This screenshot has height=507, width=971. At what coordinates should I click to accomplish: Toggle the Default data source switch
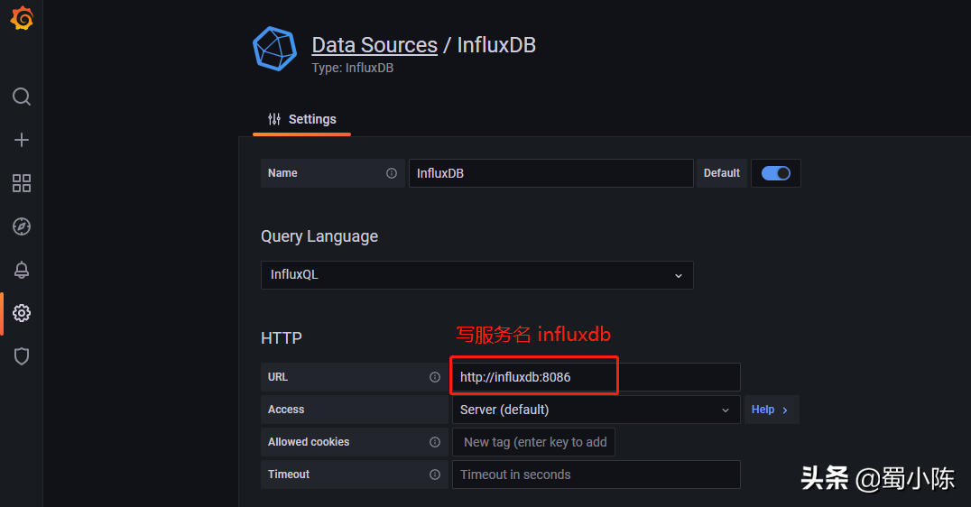(x=776, y=173)
